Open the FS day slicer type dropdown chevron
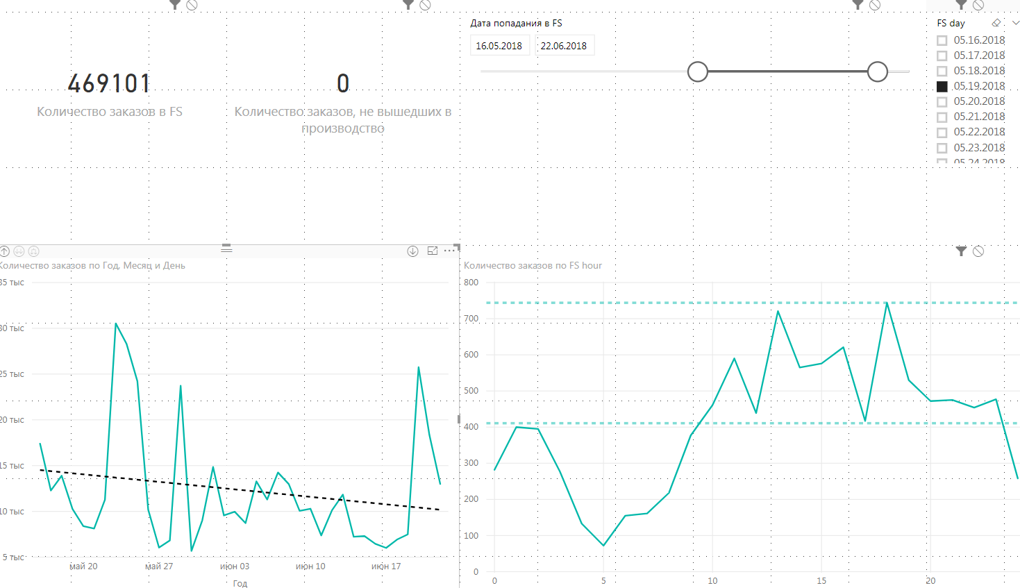 click(1016, 23)
